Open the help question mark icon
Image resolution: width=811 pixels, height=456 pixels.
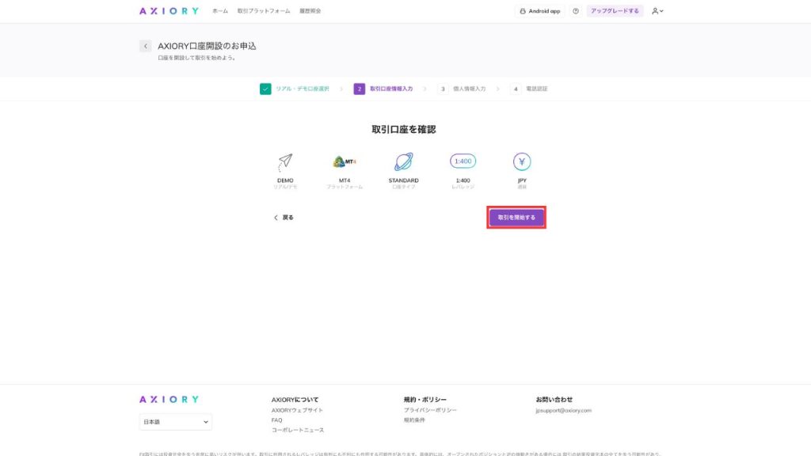tap(576, 11)
